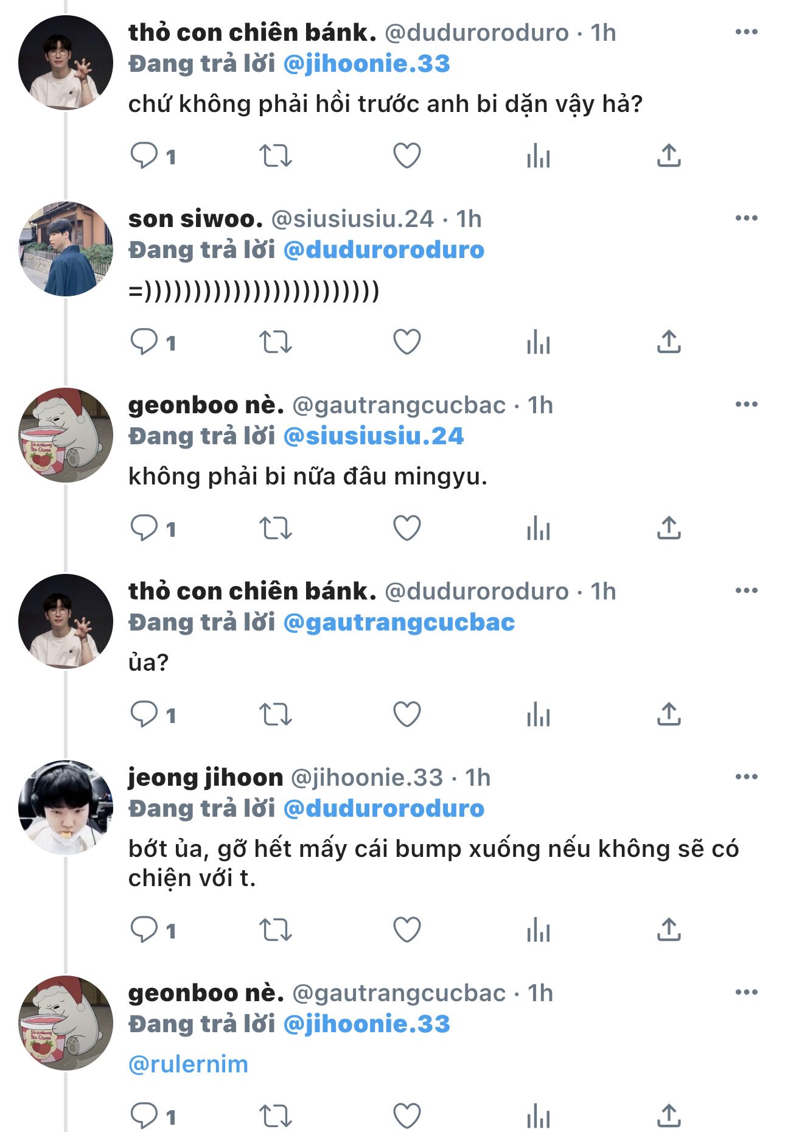View analytics for the "ủa?" tweet
Screen dimensions: 785x1132
(539, 714)
